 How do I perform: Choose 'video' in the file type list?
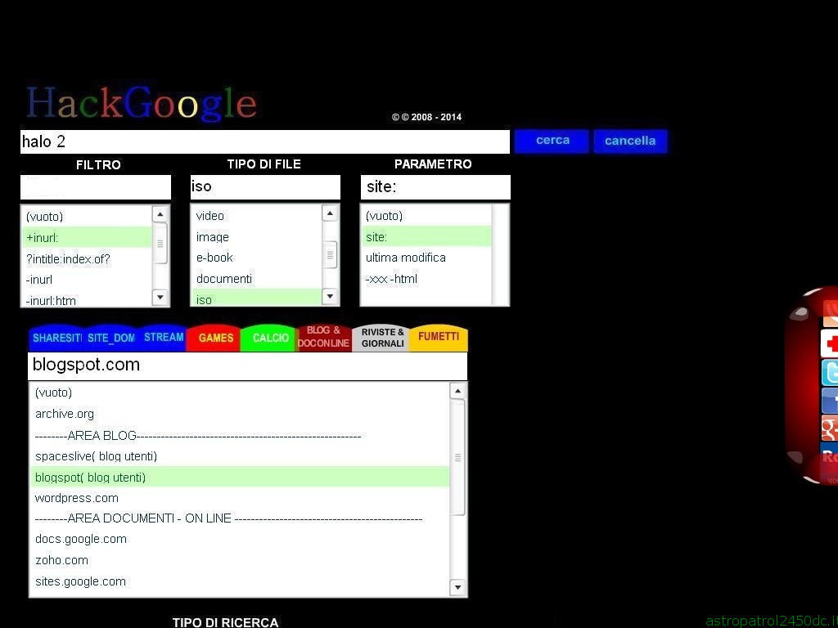tap(257, 216)
